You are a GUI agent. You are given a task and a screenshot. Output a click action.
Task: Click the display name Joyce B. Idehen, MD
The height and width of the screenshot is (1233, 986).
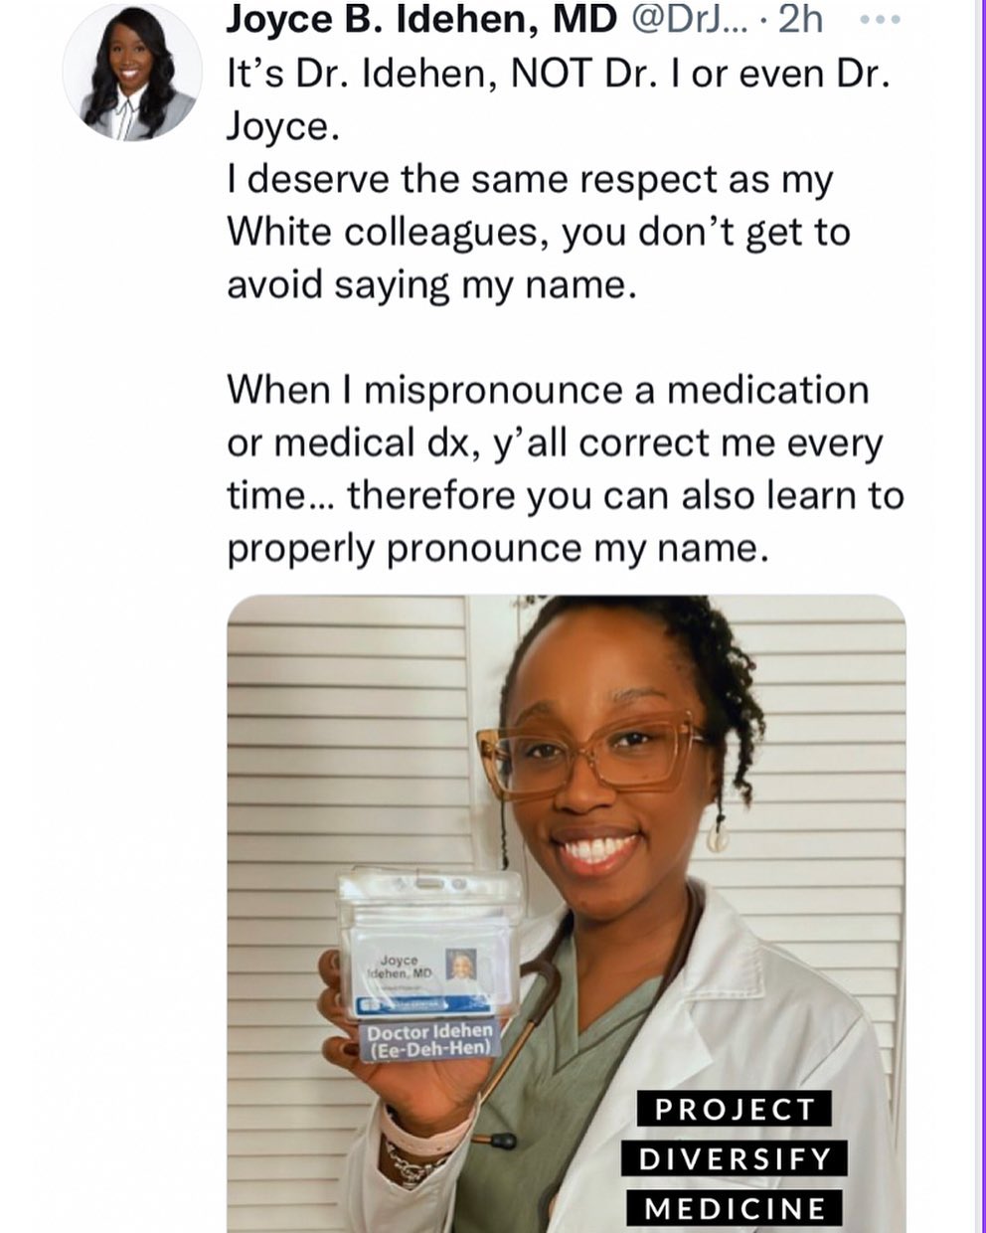(x=422, y=19)
